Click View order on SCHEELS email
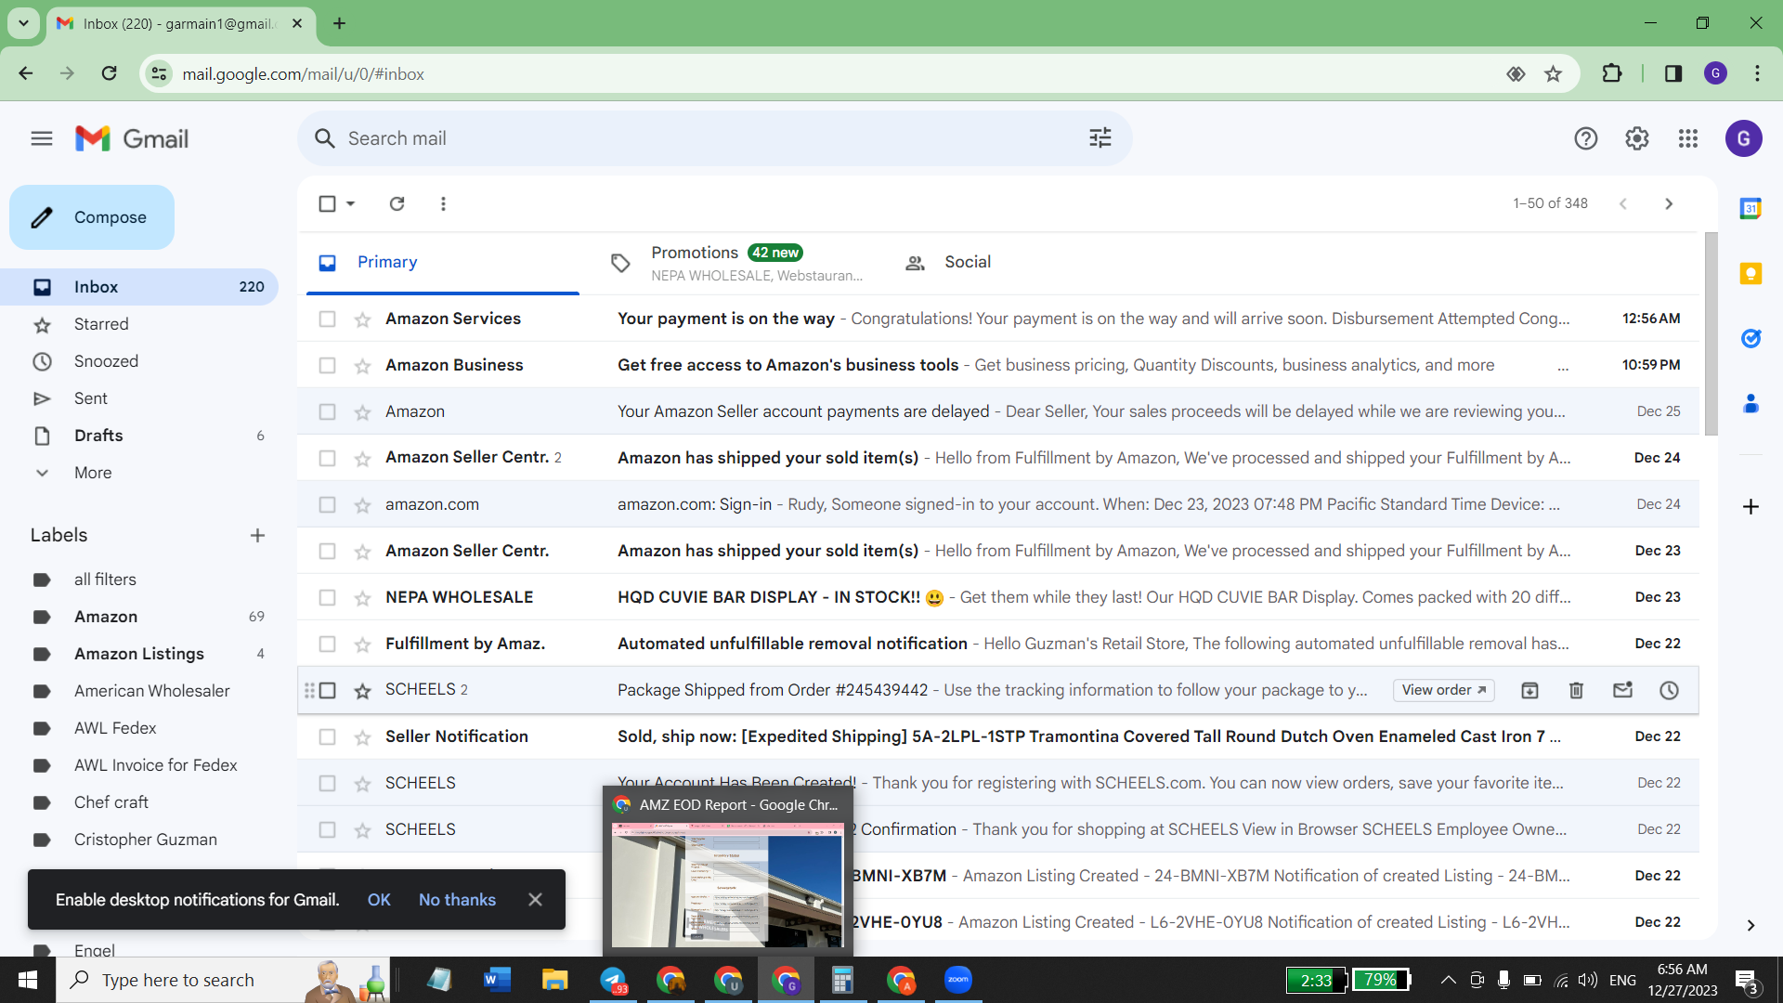1783x1003 pixels. tap(1444, 690)
